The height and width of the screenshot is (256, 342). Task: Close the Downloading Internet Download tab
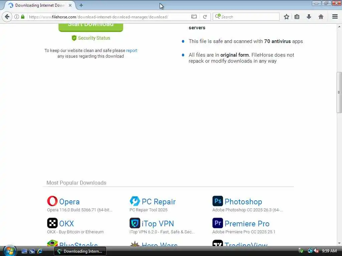(x=70, y=5)
